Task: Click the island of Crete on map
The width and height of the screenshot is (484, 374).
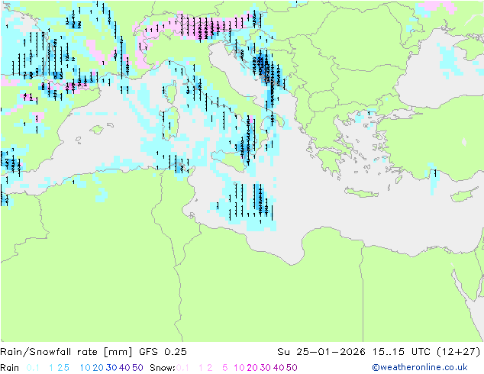Action: point(360,192)
